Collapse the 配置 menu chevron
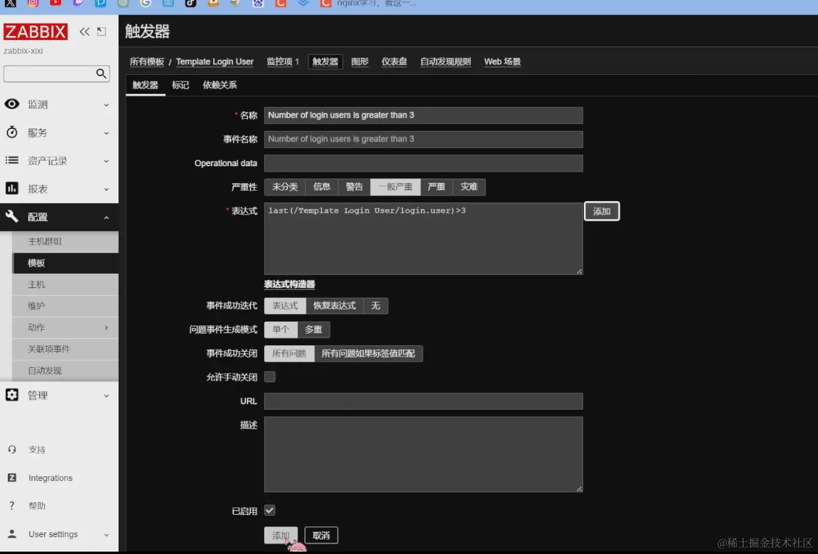This screenshot has height=554, width=818. click(x=107, y=217)
